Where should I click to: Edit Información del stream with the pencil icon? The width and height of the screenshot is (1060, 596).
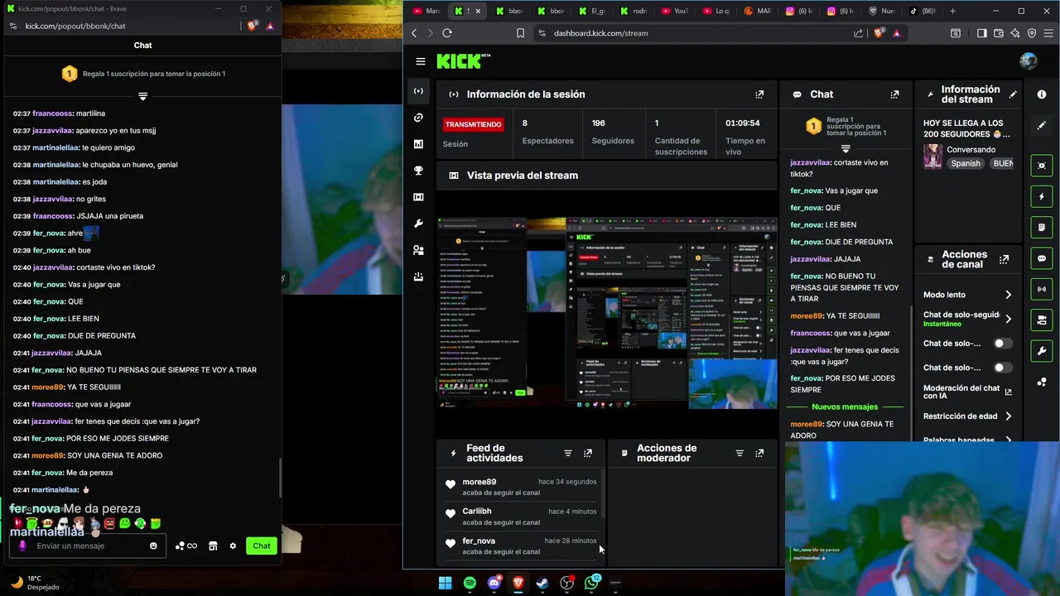[1012, 94]
